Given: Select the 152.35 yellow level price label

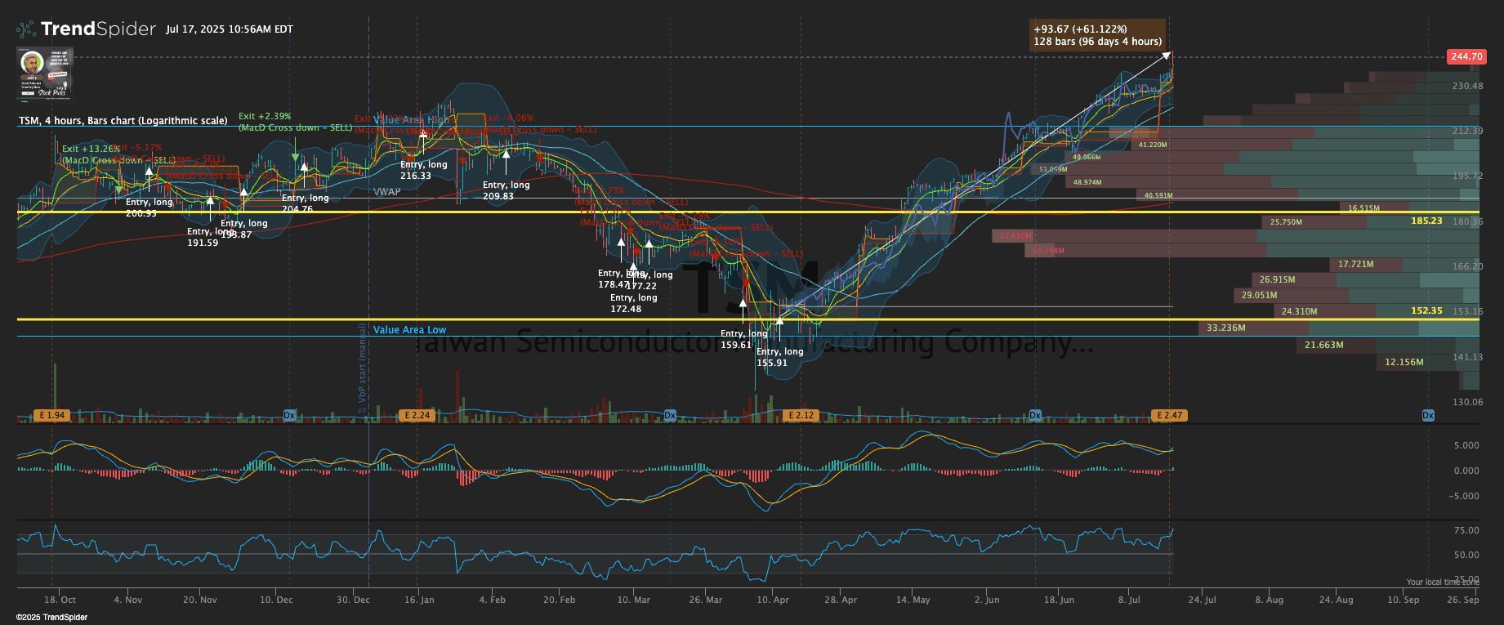Looking at the screenshot, I should click(1426, 311).
